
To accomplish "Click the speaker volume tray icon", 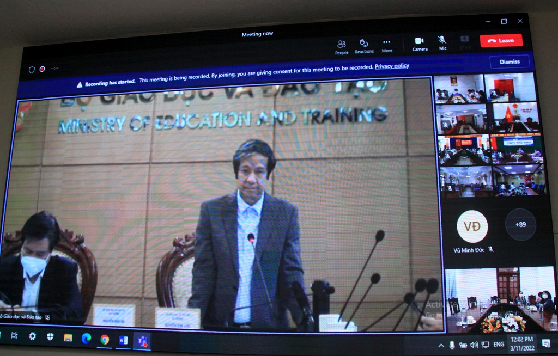I will (474, 345).
